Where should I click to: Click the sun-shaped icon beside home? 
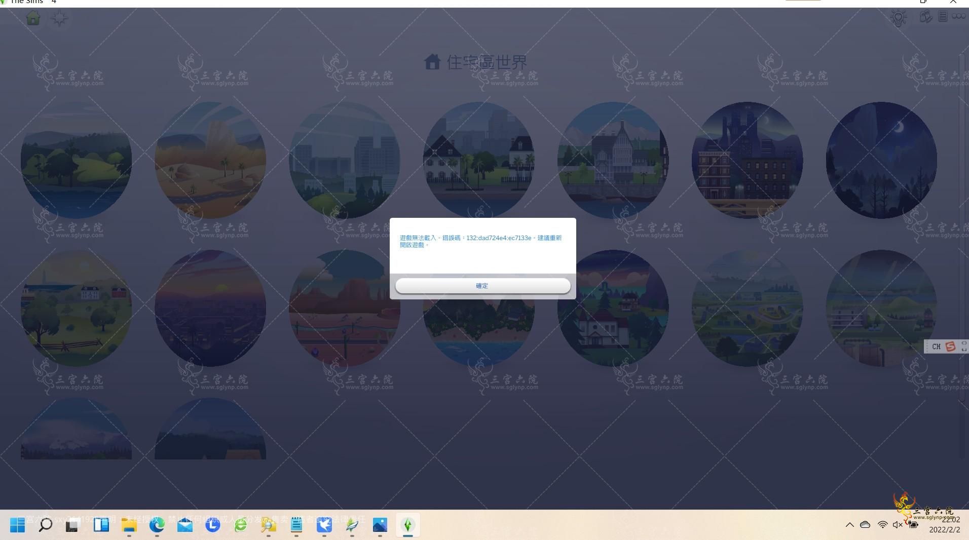point(59,19)
